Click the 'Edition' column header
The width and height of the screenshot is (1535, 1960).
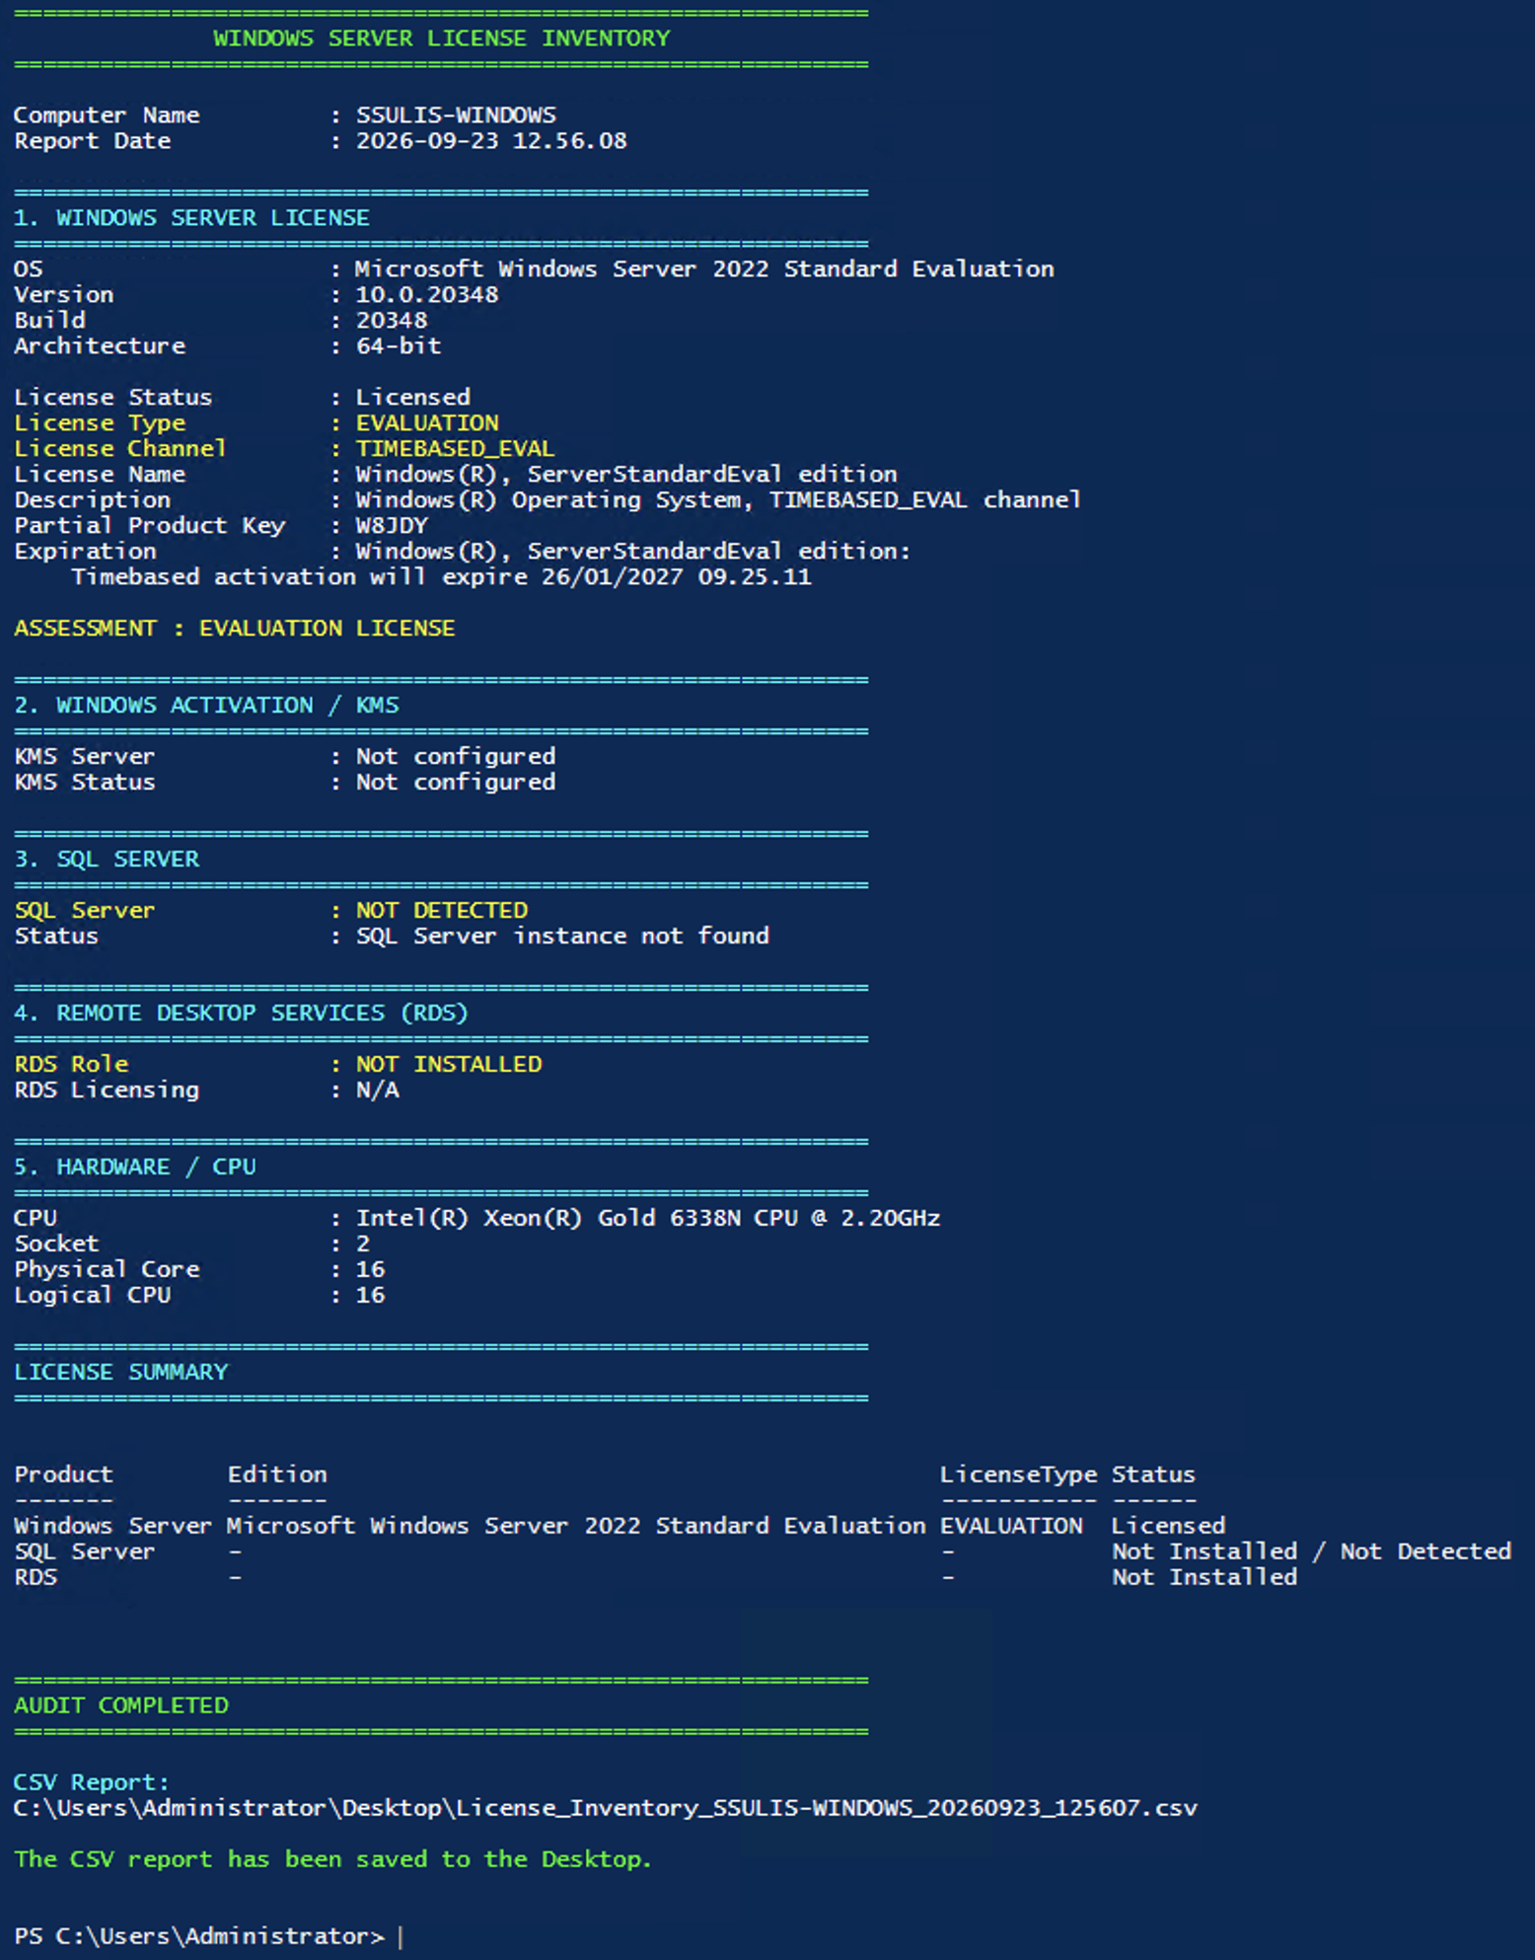(x=277, y=1475)
